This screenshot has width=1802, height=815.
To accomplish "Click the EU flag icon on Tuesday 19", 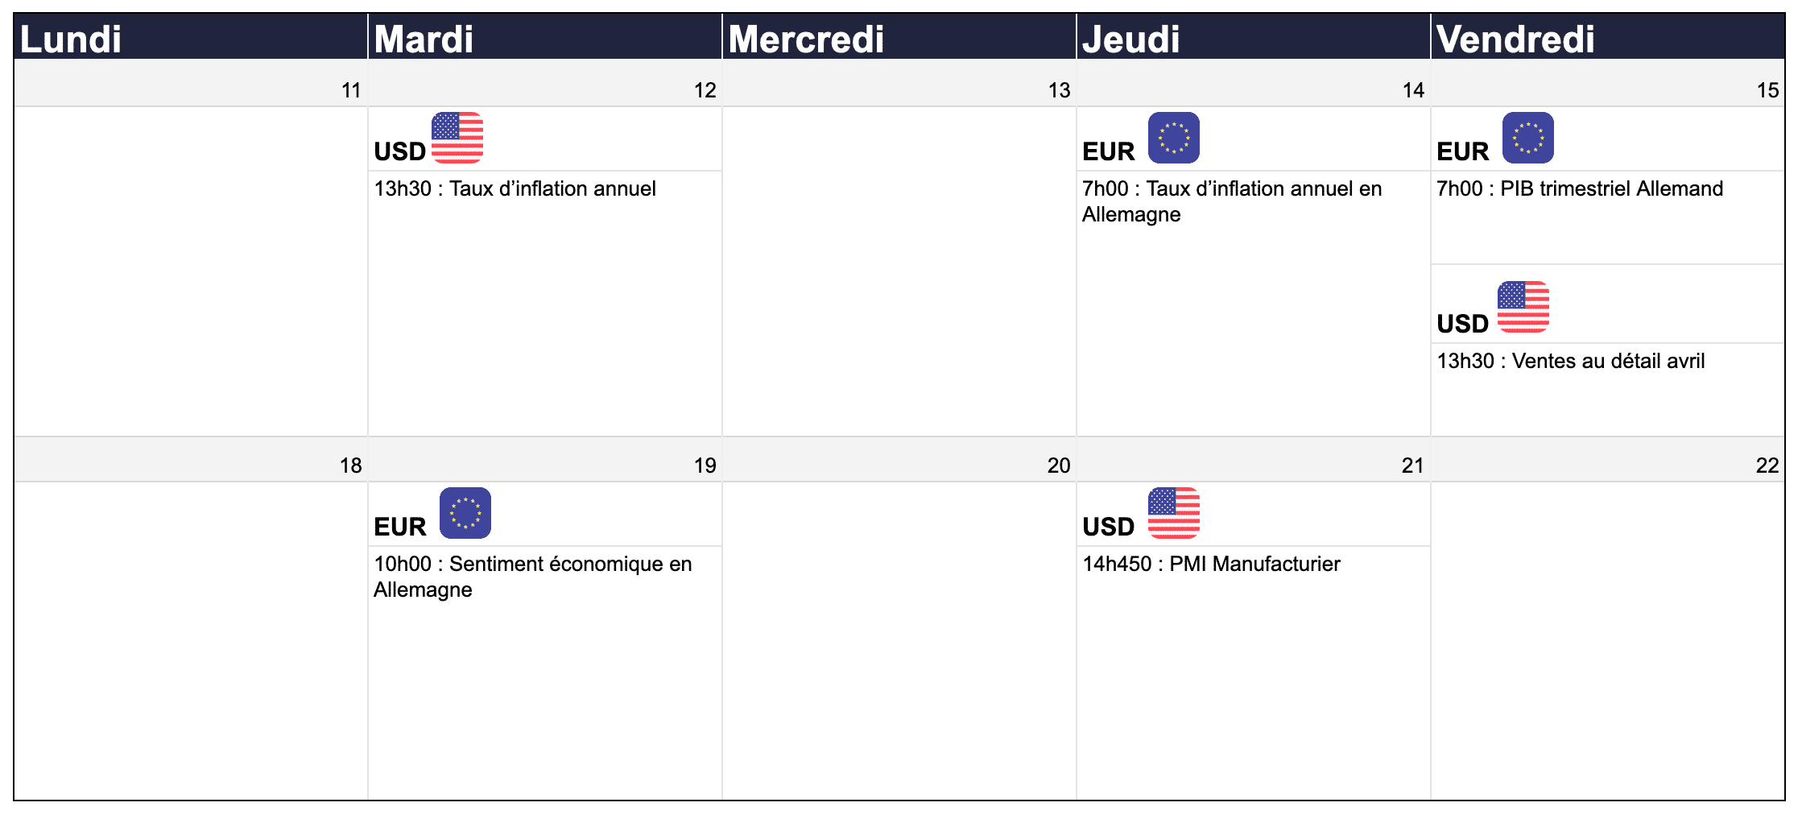I will click(x=465, y=513).
